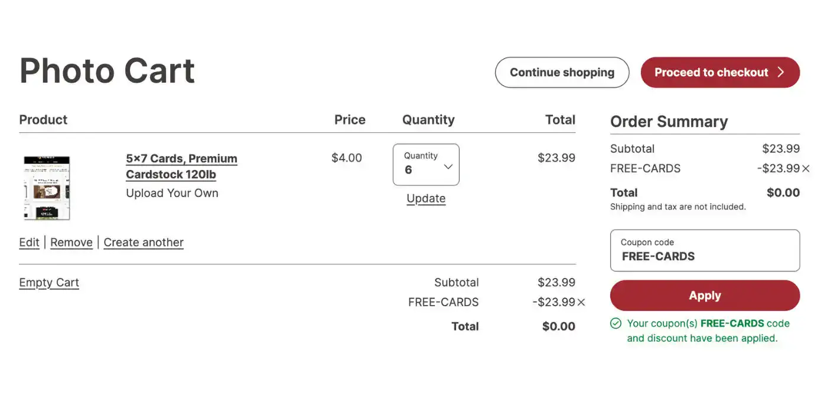Image resolution: width=827 pixels, height=413 pixels.
Task: Click the checkout arrow chevron icon
Action: (781, 73)
